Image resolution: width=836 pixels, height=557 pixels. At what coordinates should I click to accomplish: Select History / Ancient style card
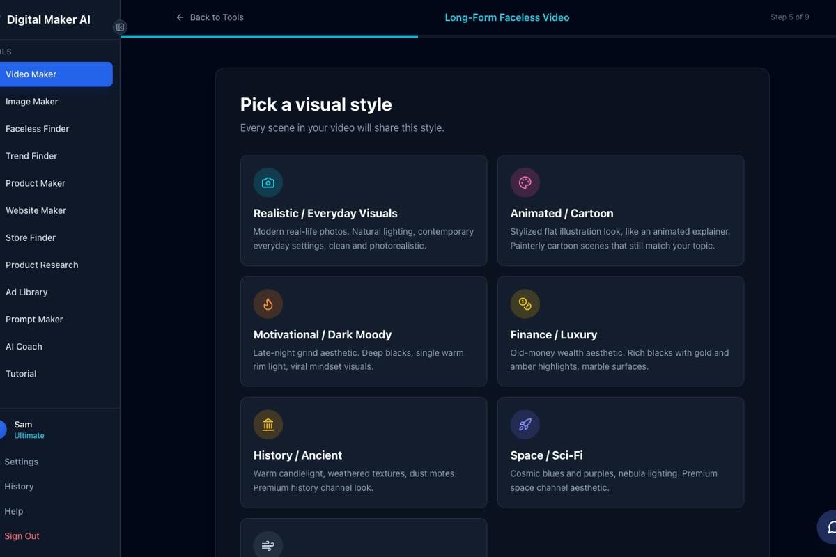[364, 453]
